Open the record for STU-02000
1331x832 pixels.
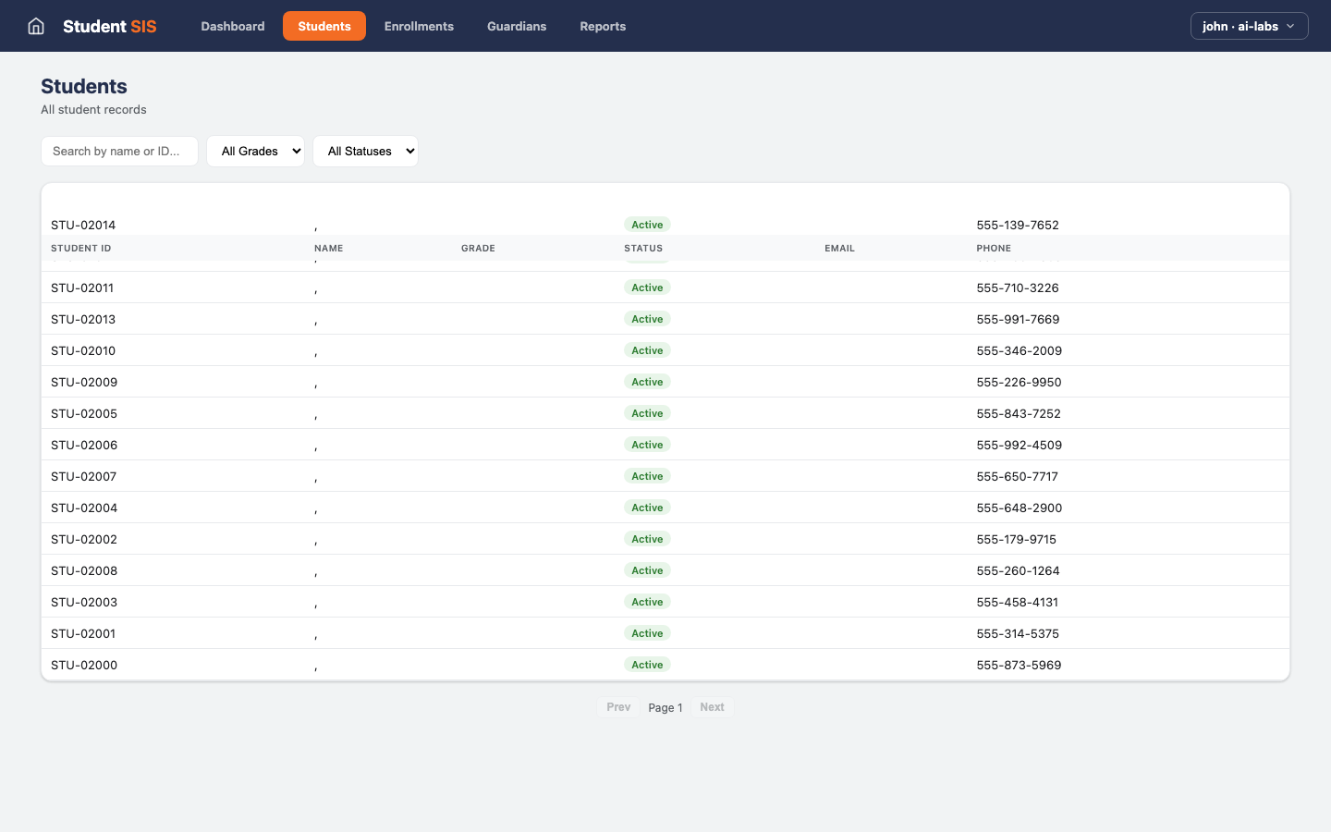(x=83, y=665)
